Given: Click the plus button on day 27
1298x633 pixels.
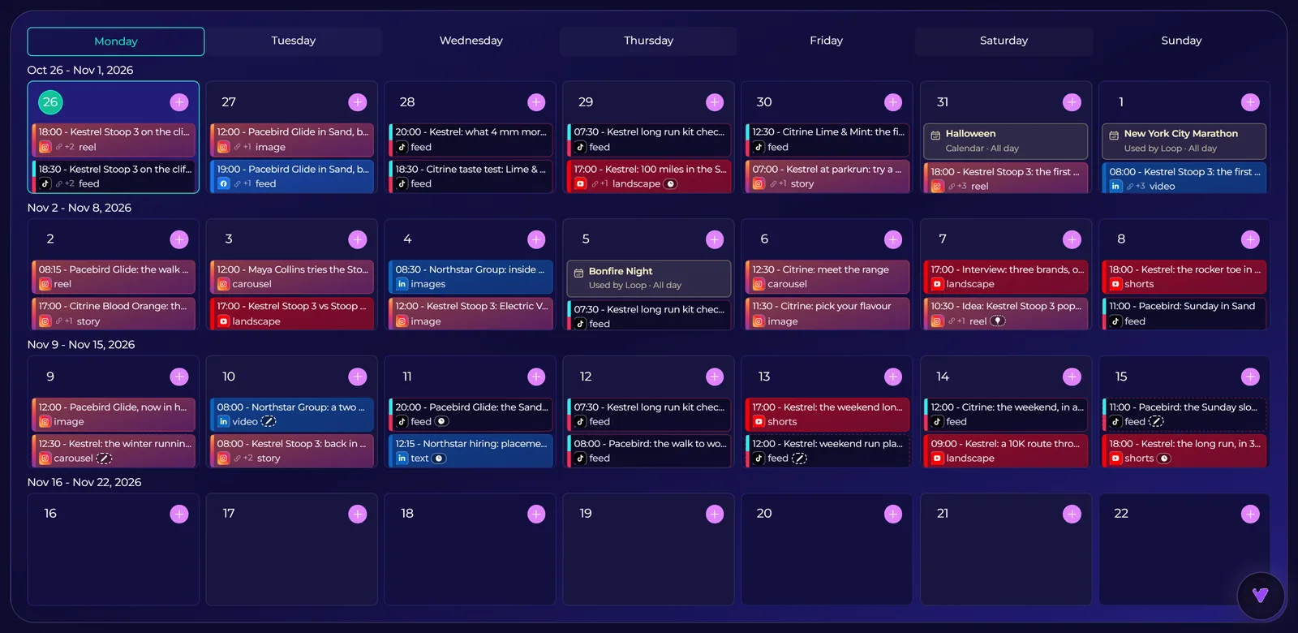Looking at the screenshot, I should (358, 102).
